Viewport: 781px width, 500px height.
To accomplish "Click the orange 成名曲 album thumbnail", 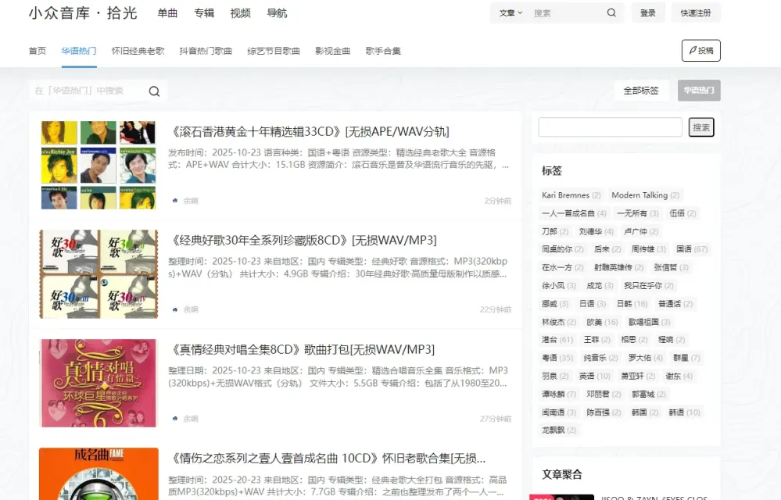I will [x=99, y=473].
